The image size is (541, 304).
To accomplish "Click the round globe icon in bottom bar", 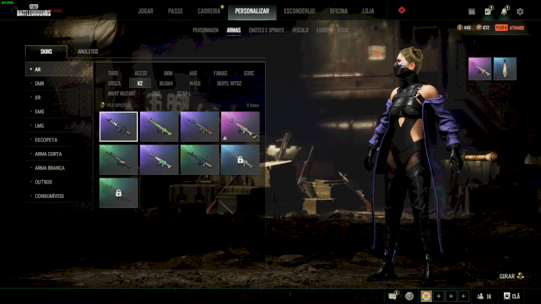I will point(409,296).
